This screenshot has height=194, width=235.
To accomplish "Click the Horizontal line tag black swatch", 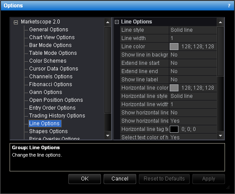I will [x=174, y=129].
